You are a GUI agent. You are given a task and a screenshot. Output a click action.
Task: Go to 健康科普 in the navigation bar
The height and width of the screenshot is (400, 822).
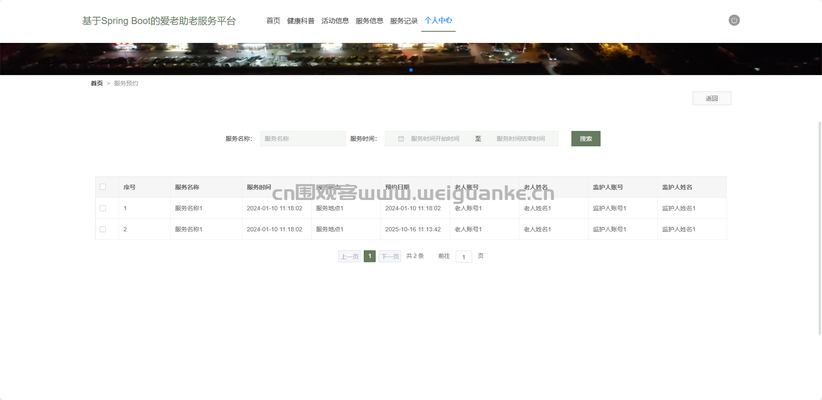pyautogui.click(x=301, y=21)
